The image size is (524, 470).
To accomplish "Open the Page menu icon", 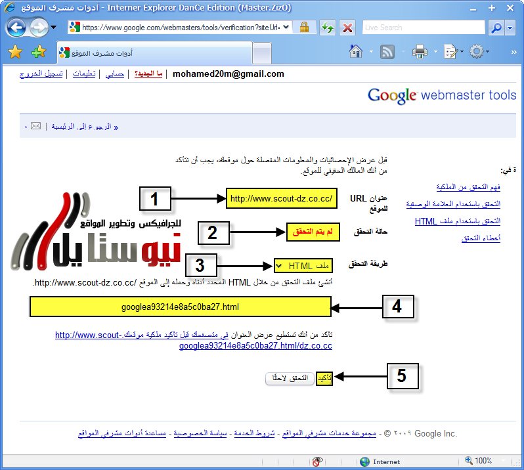I will [451, 52].
